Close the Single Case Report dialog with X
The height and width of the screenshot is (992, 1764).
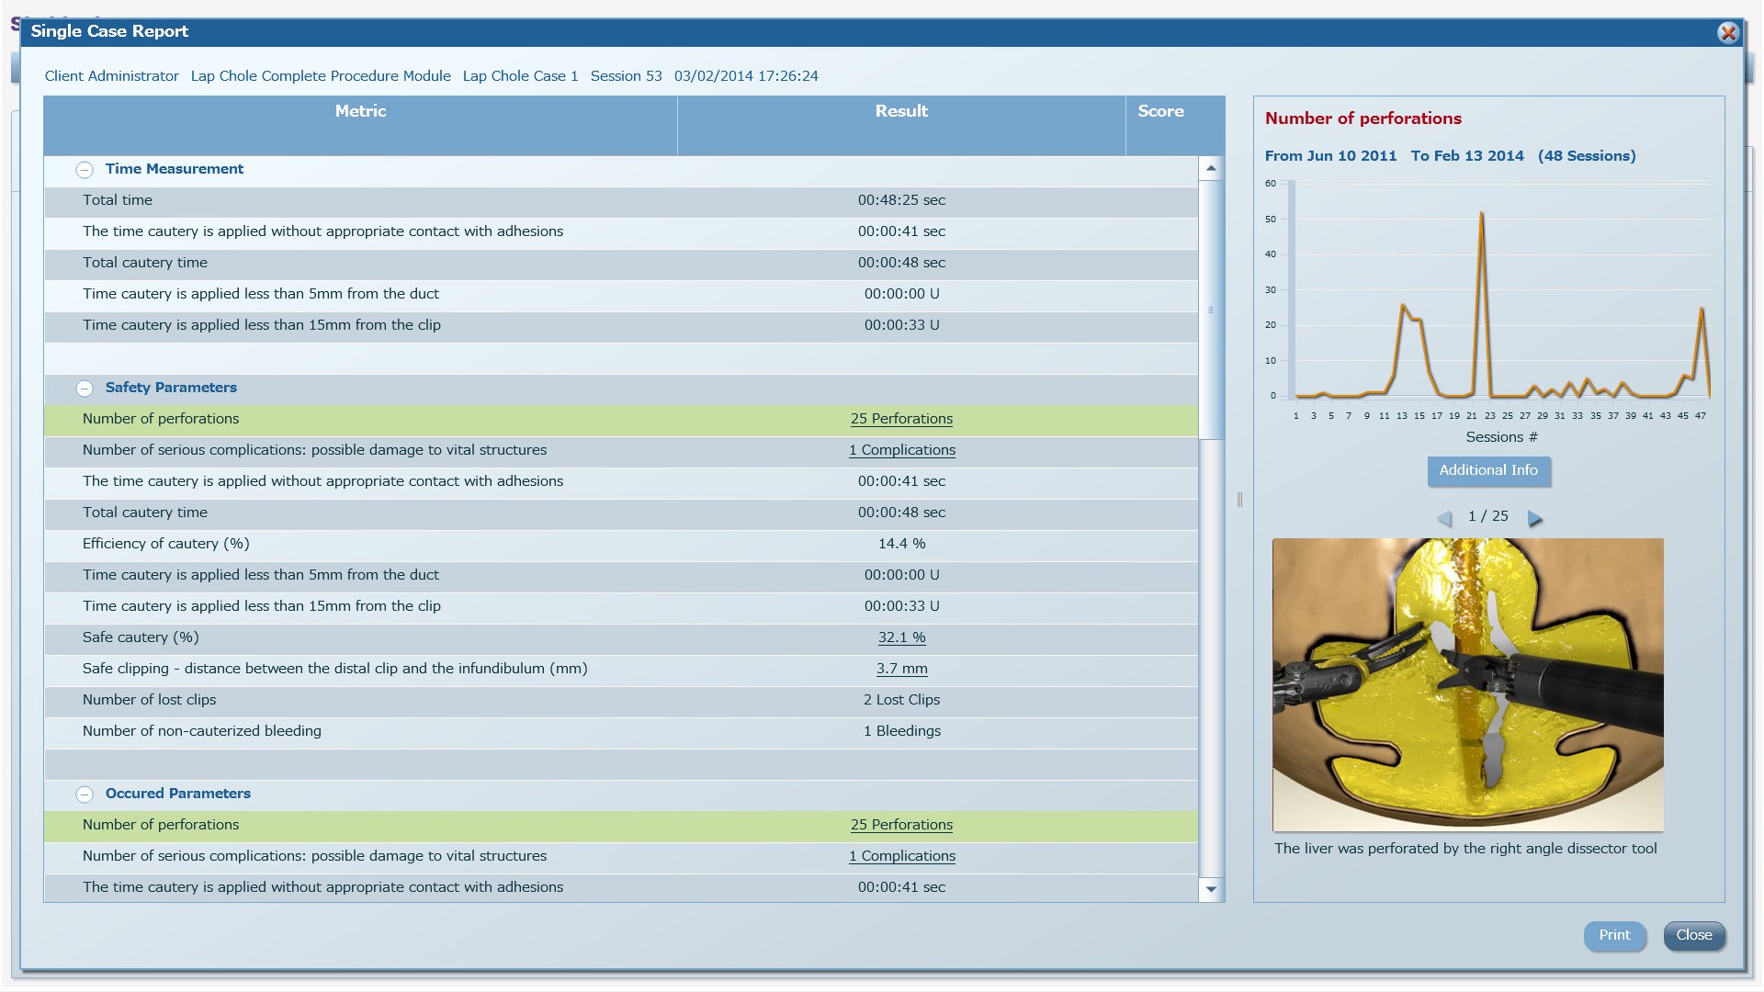[x=1727, y=33]
